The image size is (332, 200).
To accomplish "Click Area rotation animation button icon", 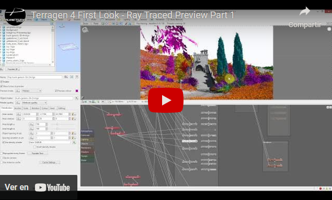I will (18, 119).
